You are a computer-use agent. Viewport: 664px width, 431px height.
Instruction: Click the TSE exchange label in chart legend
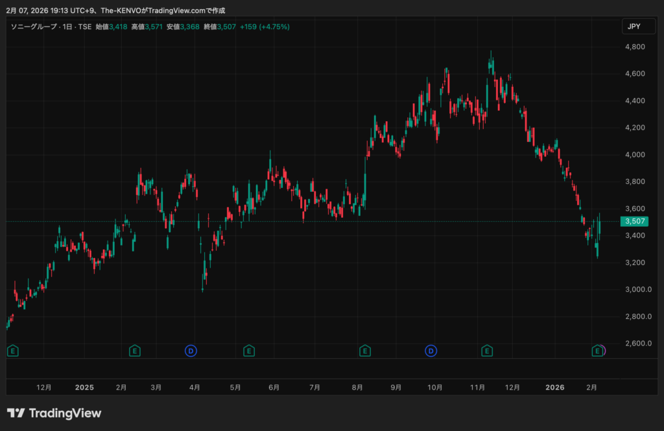tap(84, 27)
